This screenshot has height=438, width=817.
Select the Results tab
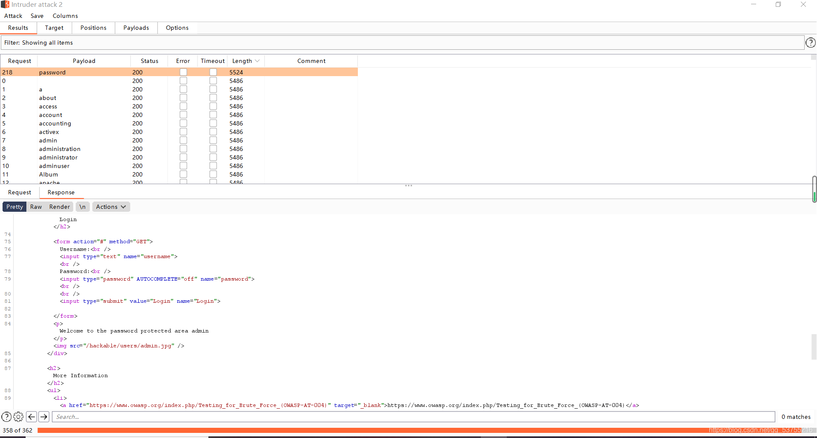coord(18,28)
